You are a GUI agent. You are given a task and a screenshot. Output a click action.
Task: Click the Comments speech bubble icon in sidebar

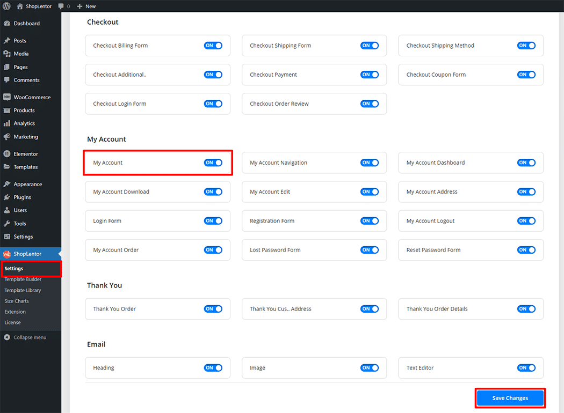pos(7,80)
